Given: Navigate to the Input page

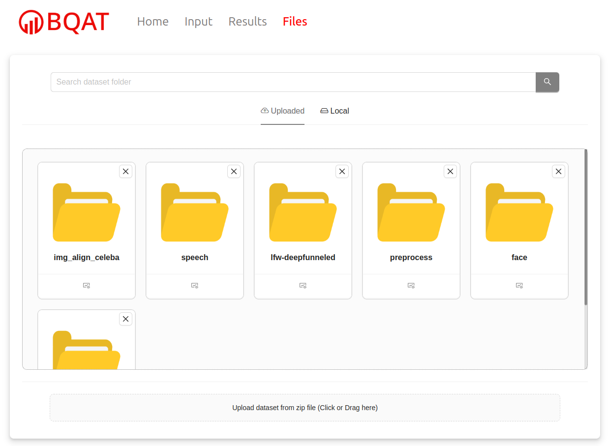Looking at the screenshot, I should [x=198, y=22].
